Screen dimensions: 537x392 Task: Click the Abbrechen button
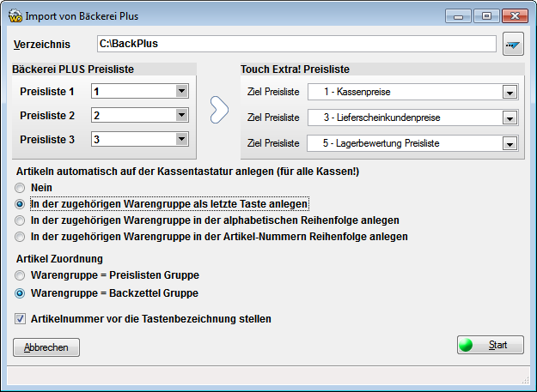(x=46, y=347)
